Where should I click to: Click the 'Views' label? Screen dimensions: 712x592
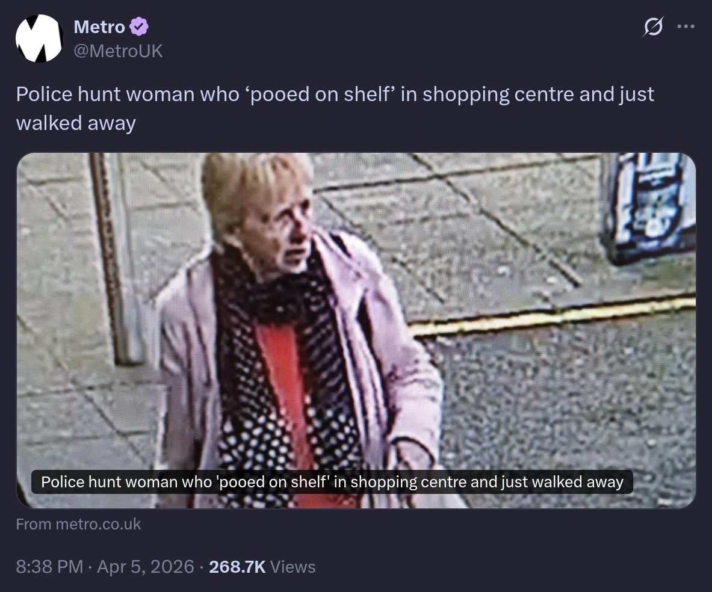pyautogui.click(x=293, y=567)
